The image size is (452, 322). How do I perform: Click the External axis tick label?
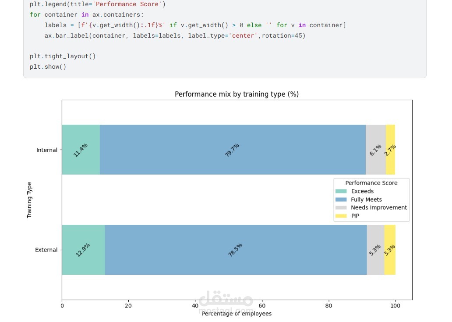47,250
